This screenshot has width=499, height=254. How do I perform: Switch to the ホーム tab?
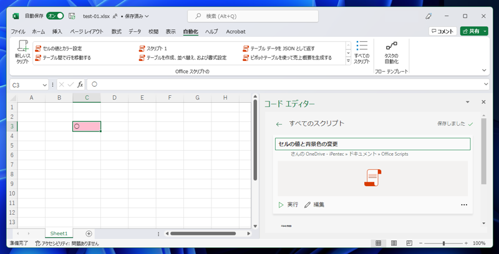39,31
